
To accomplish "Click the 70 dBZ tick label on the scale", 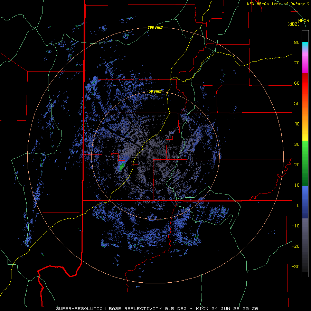I will 297,63.
